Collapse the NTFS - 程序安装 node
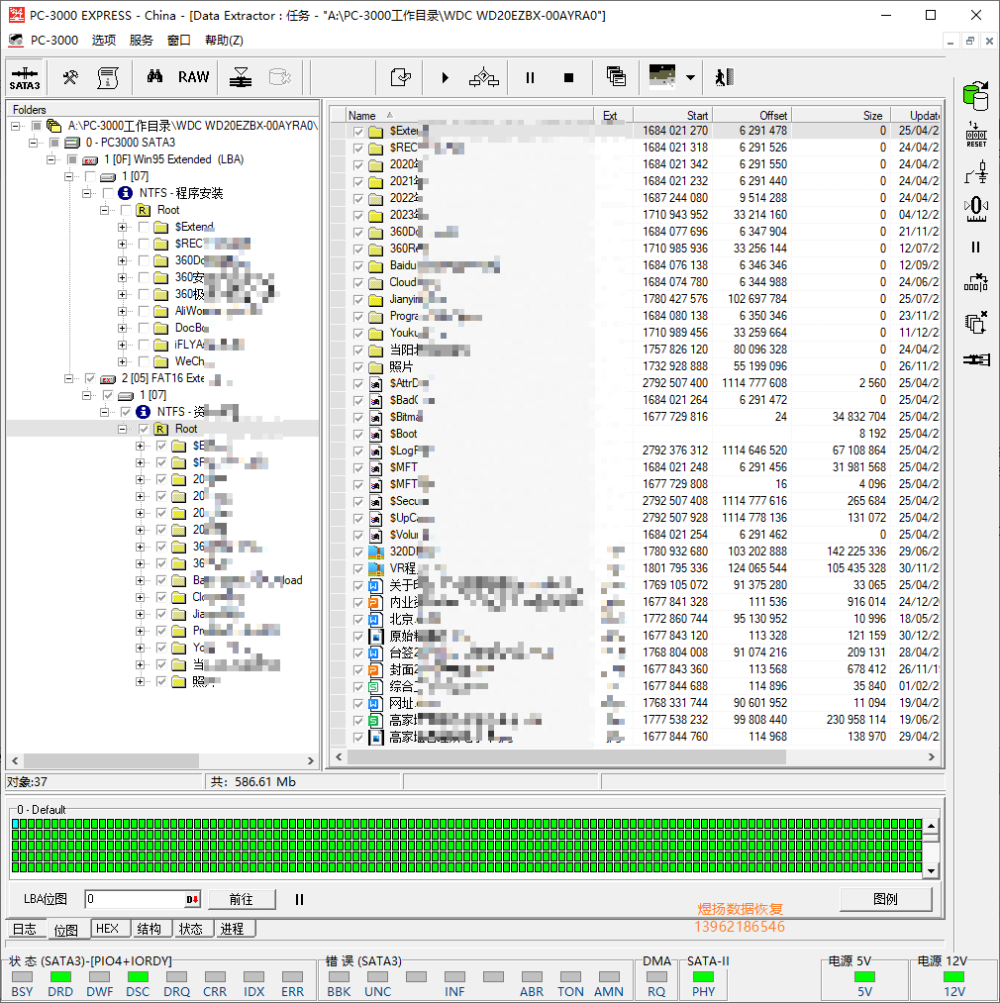This screenshot has height=1003, width=1000. point(86,193)
